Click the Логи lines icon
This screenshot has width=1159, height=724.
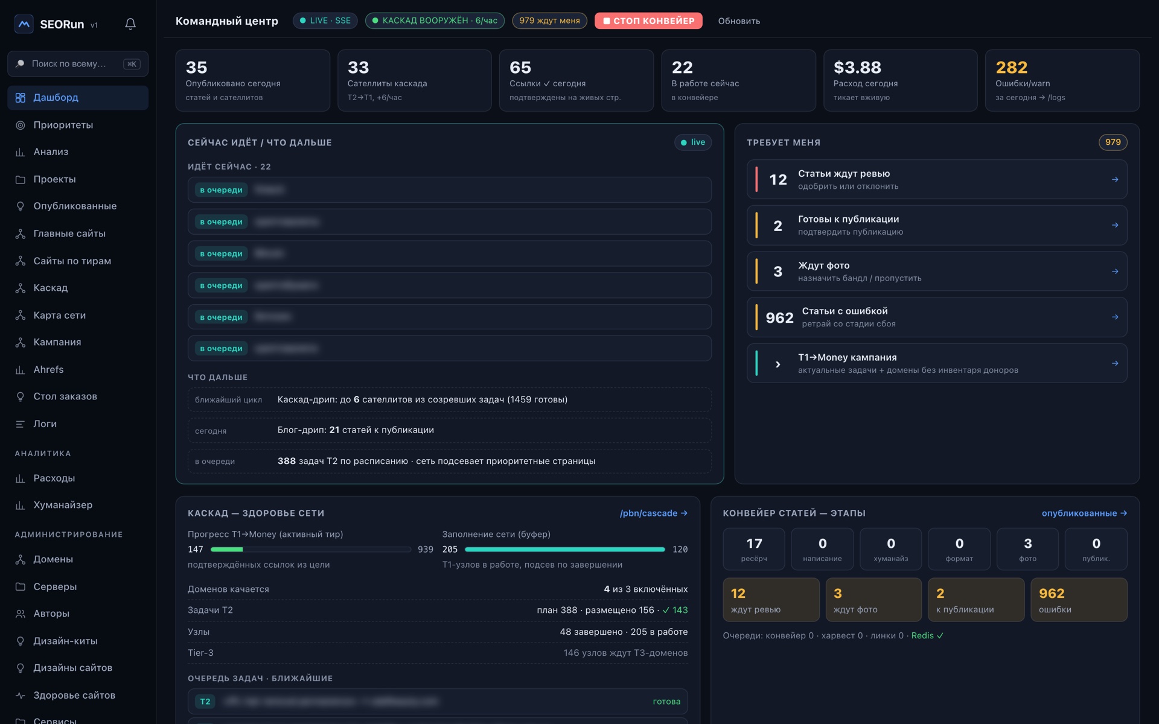pyautogui.click(x=21, y=424)
